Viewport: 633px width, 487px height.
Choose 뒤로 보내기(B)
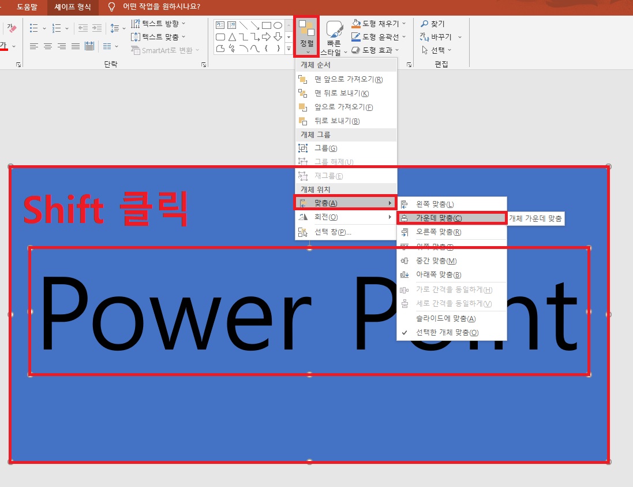point(346,121)
